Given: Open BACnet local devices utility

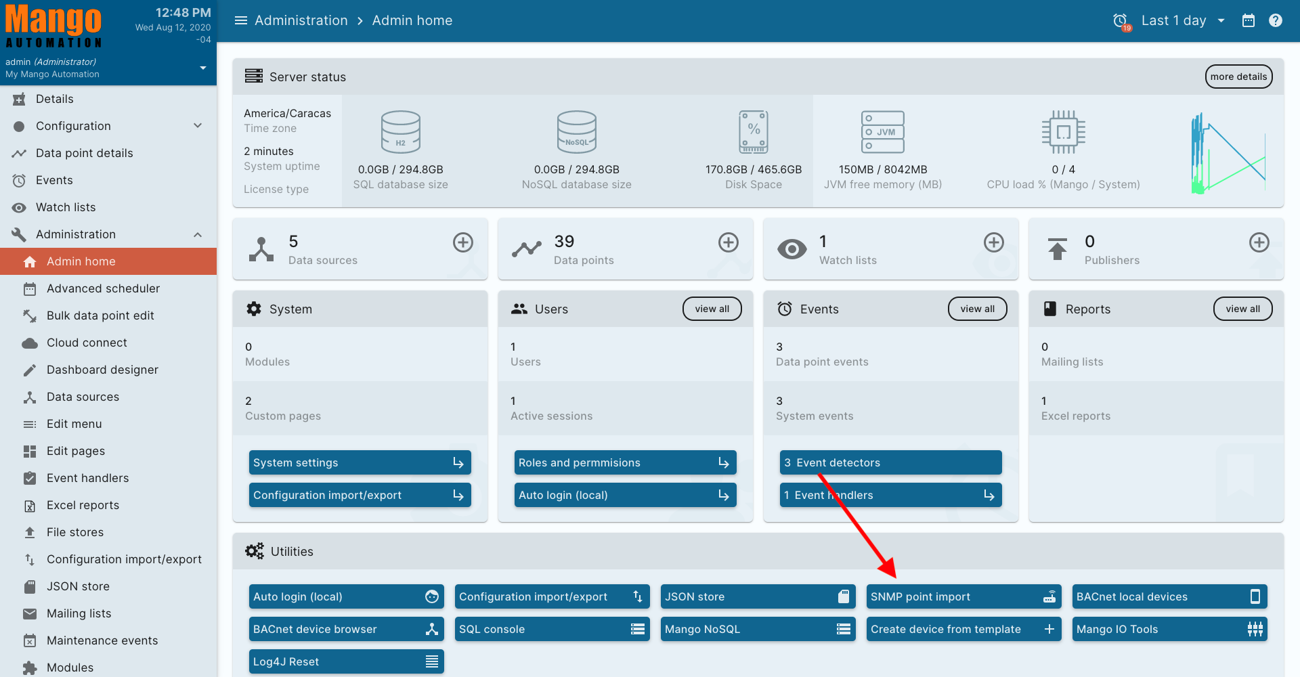Looking at the screenshot, I should (x=1170, y=596).
